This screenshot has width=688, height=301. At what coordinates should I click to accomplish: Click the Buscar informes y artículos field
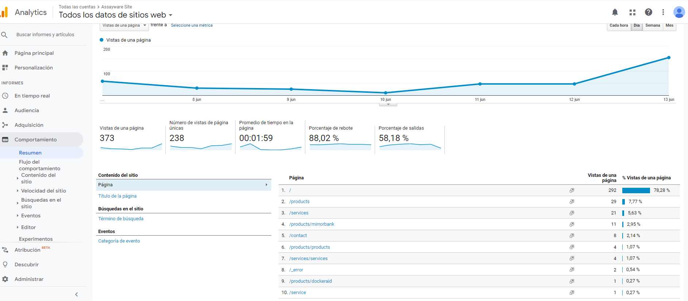(x=45, y=35)
